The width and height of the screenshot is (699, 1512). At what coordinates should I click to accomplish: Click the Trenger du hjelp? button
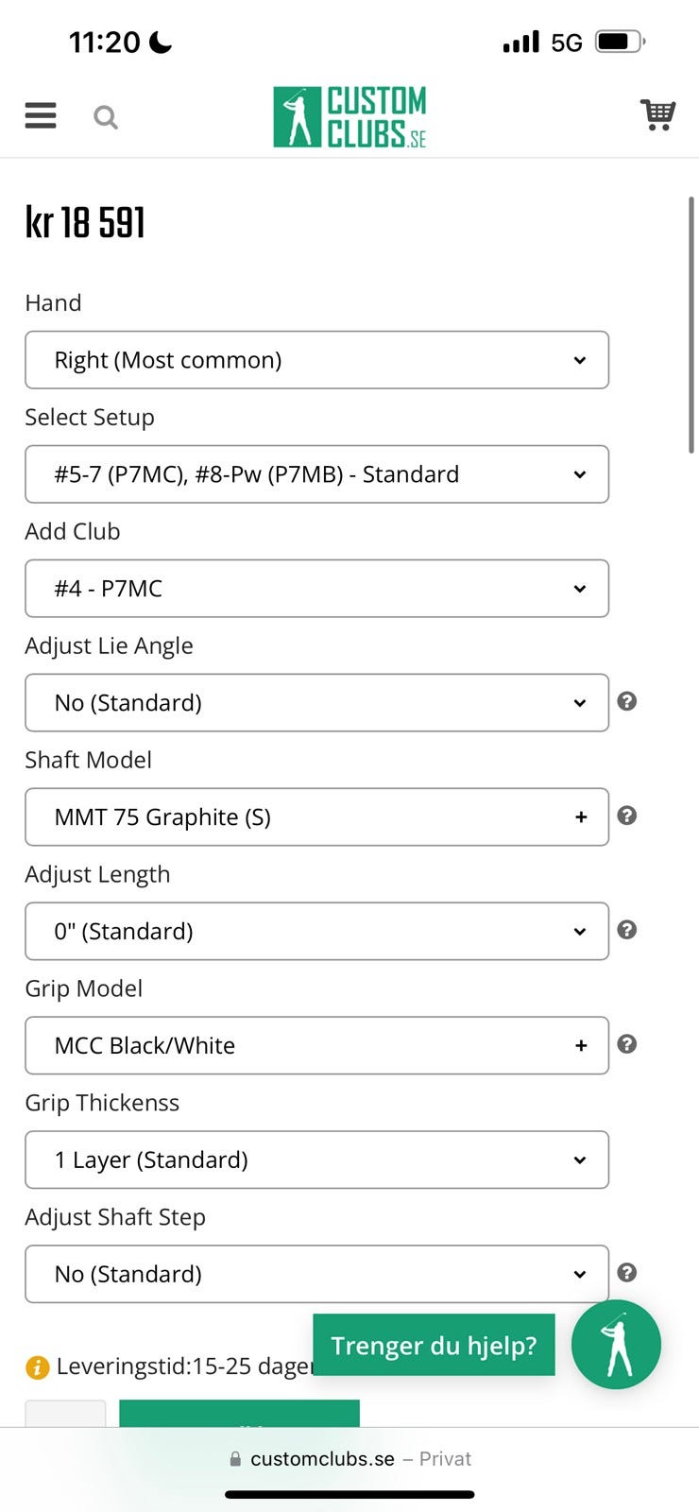(434, 1345)
